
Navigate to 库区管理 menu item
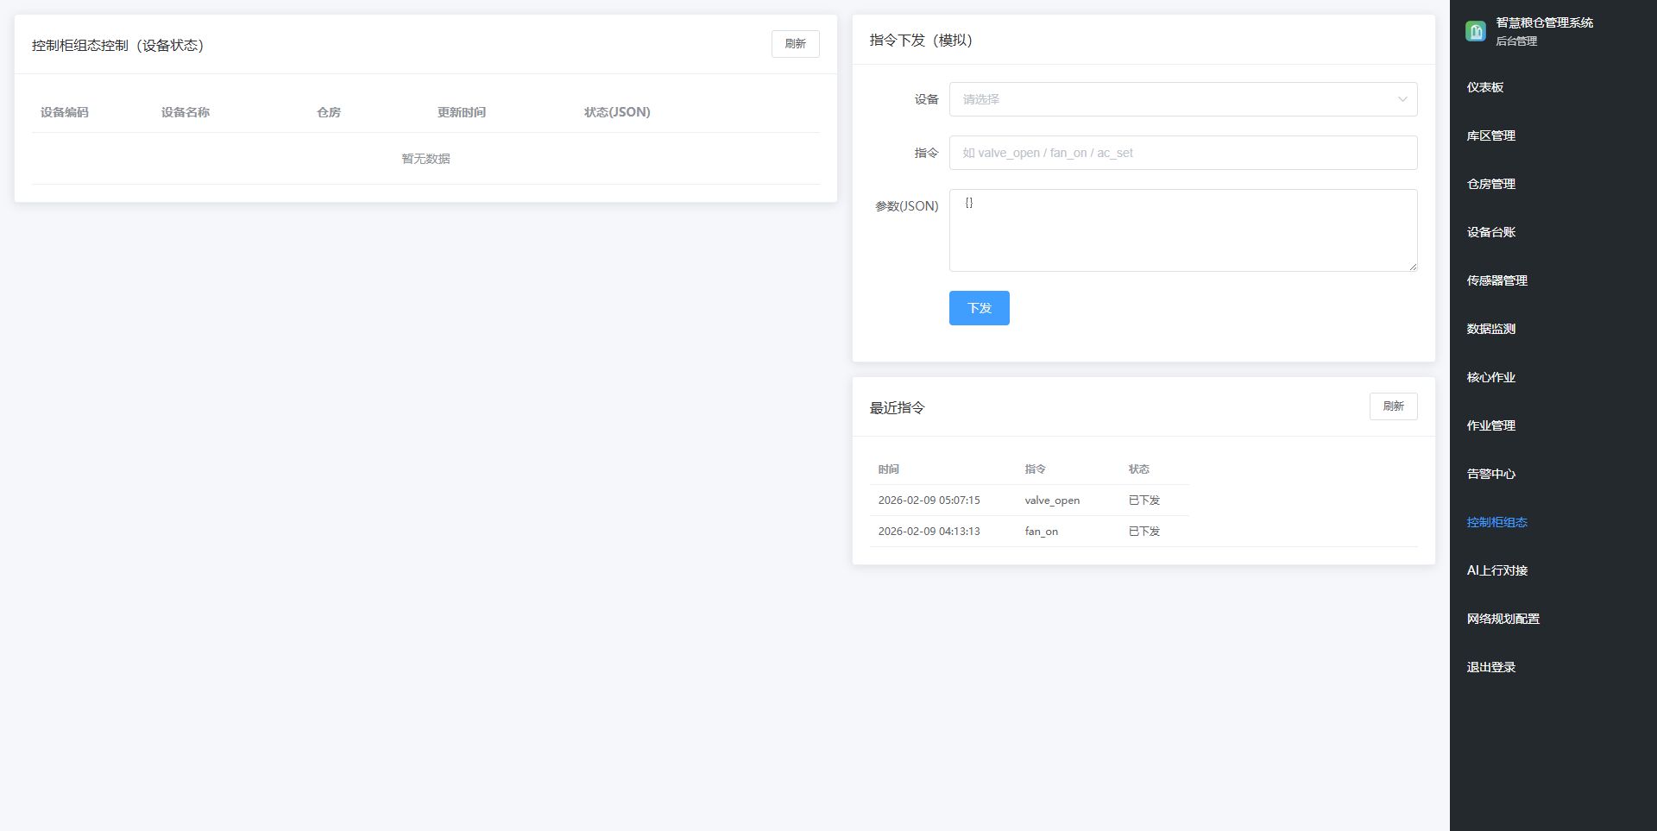click(1490, 135)
